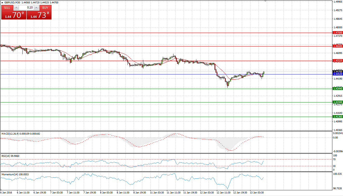The image size is (343, 196).
Task: Click the GBPUSD,M30 chart title text
Action: point(12,2)
